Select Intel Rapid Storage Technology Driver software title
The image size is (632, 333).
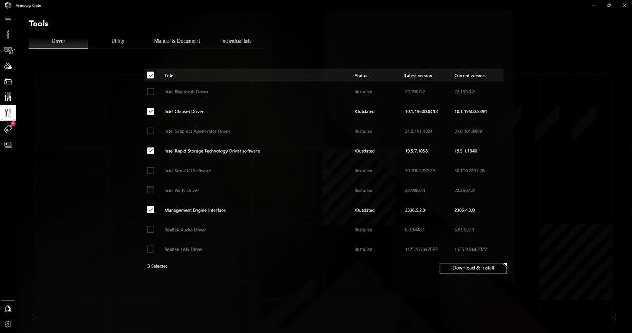pos(212,151)
